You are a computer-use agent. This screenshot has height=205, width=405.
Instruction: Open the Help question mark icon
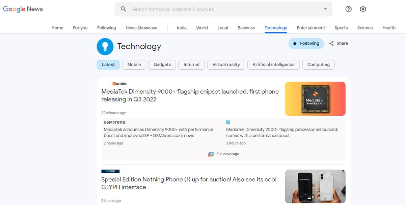[x=349, y=9]
